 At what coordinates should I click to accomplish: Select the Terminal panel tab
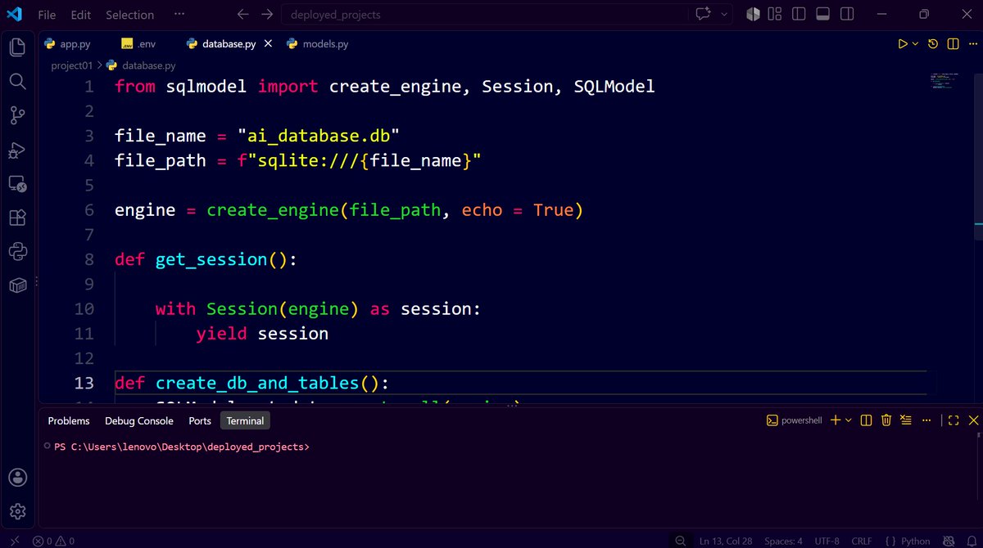[x=245, y=420]
